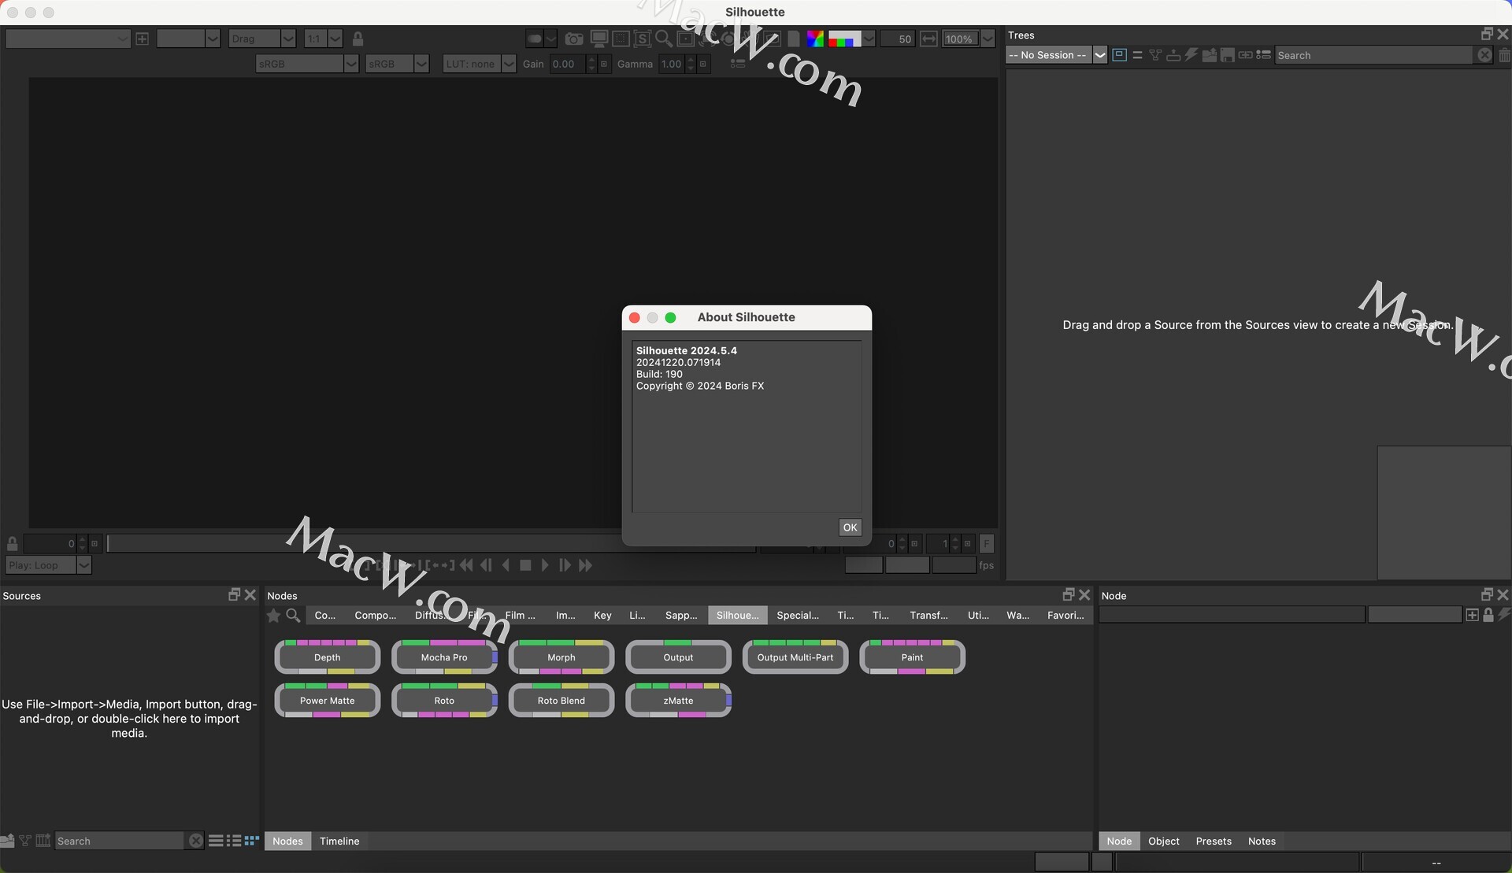This screenshot has height=873, width=1512.
Task: Click the Trees search field
Action: click(1374, 55)
